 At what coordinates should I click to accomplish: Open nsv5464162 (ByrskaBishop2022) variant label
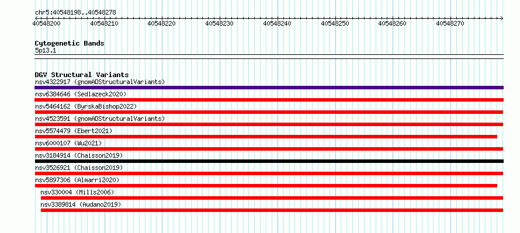click(x=86, y=106)
